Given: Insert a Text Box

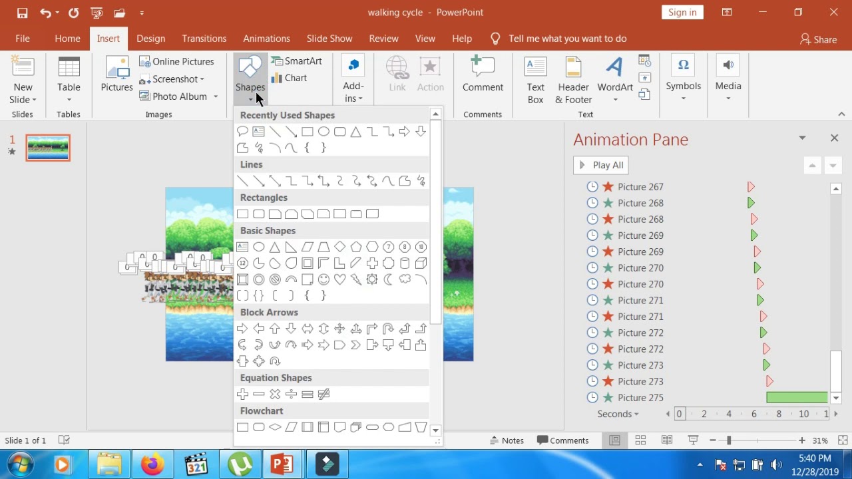Looking at the screenshot, I should point(536,80).
